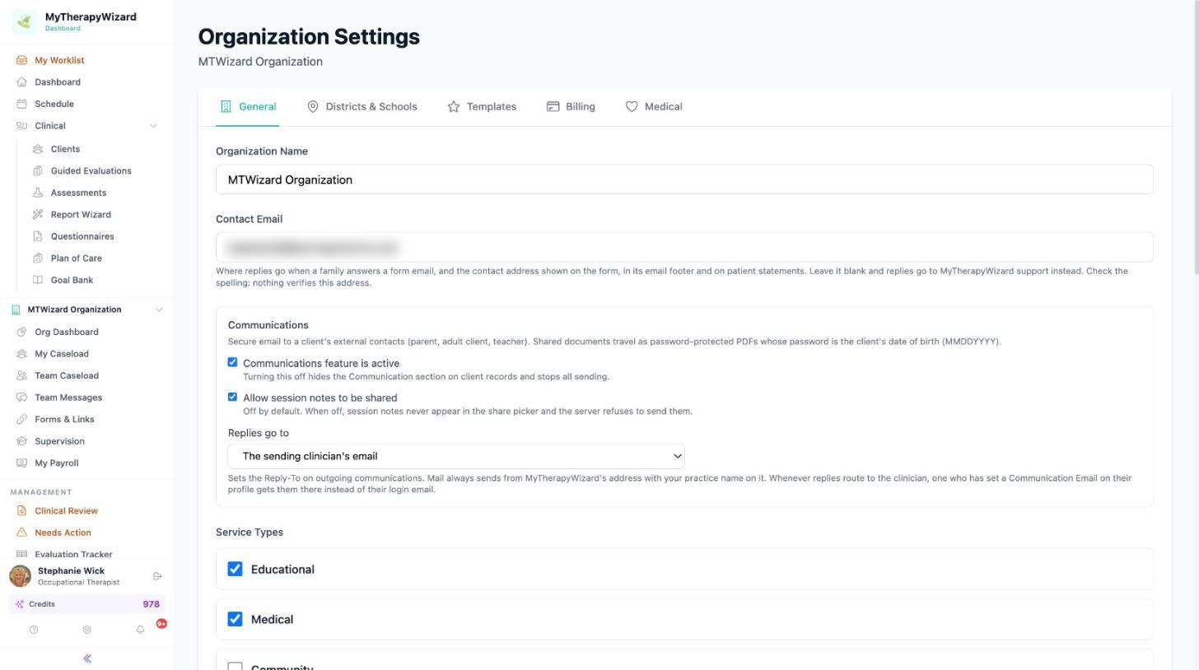Viewport: 1199px width, 670px height.
Task: Open Clinical Review in Management
Action: pyautogui.click(x=66, y=511)
